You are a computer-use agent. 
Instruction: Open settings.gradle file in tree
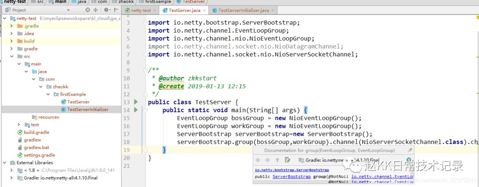click(39, 155)
